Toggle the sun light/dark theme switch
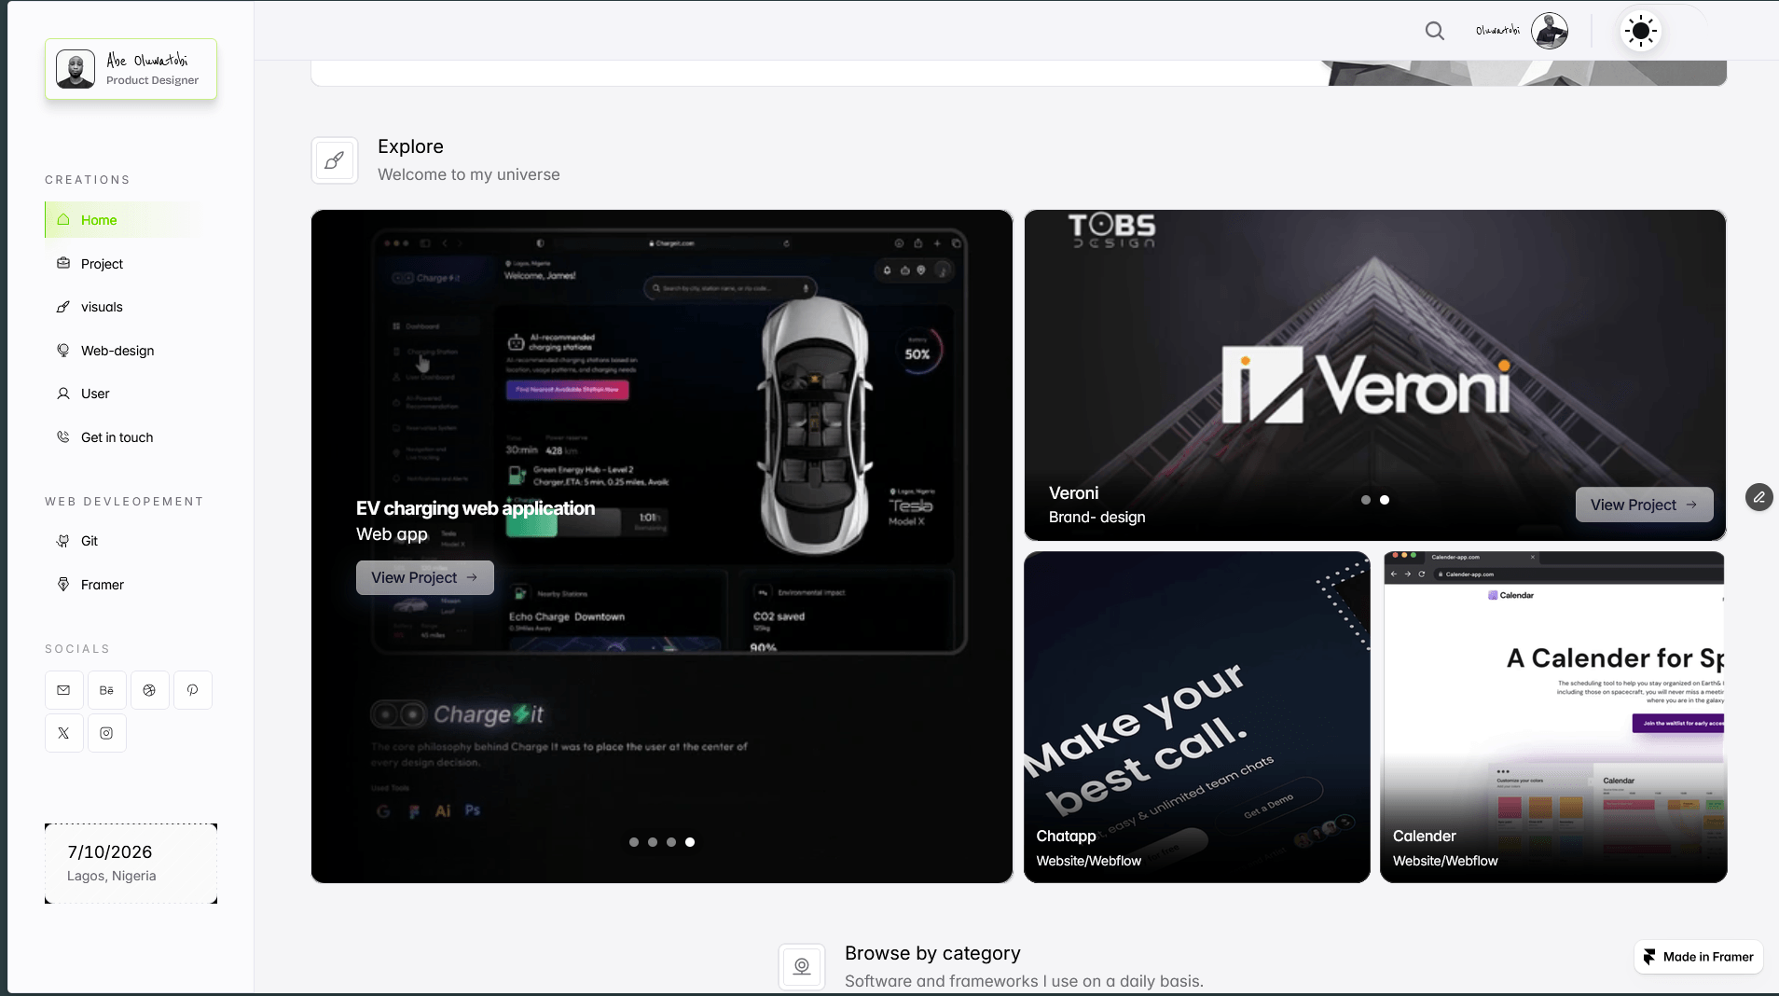Viewport: 1779px width, 996px height. 1641,31
